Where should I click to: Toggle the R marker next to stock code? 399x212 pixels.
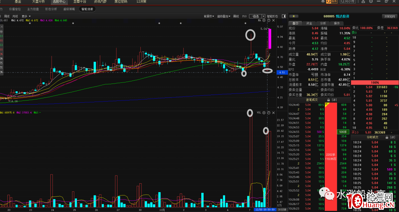tap(294, 16)
